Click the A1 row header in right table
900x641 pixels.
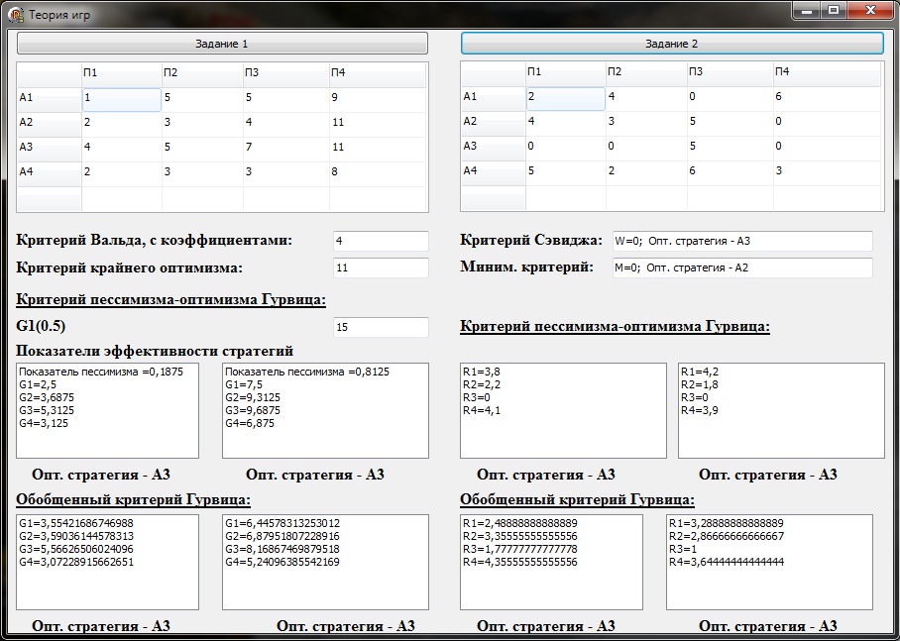494,99
